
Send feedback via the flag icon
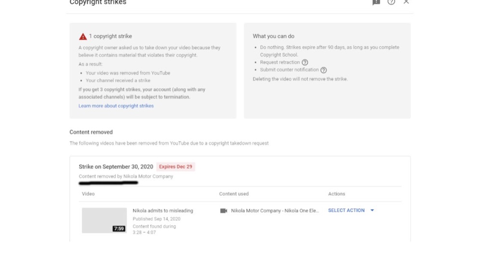click(x=376, y=2)
